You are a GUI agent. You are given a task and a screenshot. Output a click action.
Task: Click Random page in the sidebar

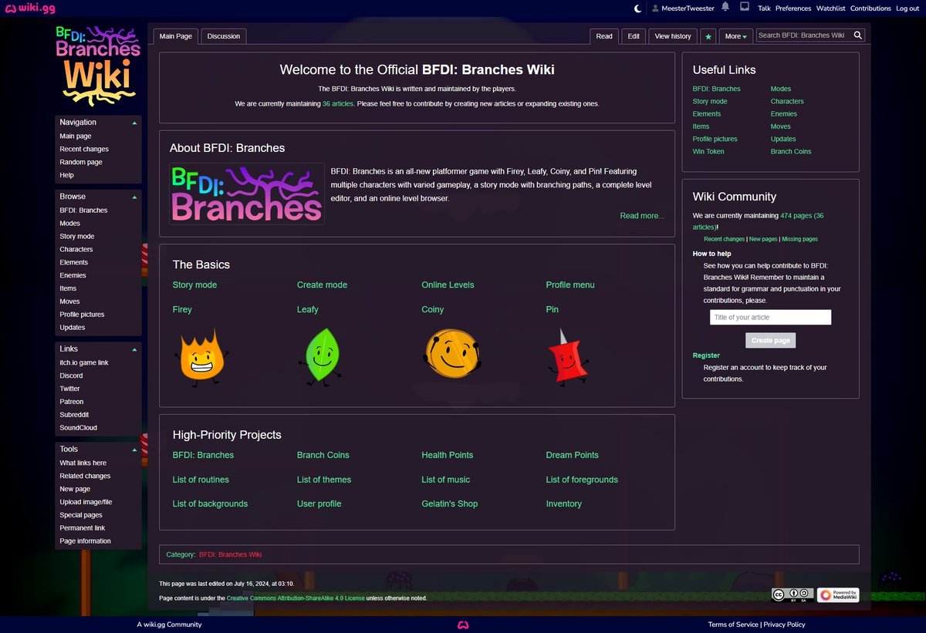click(x=81, y=162)
